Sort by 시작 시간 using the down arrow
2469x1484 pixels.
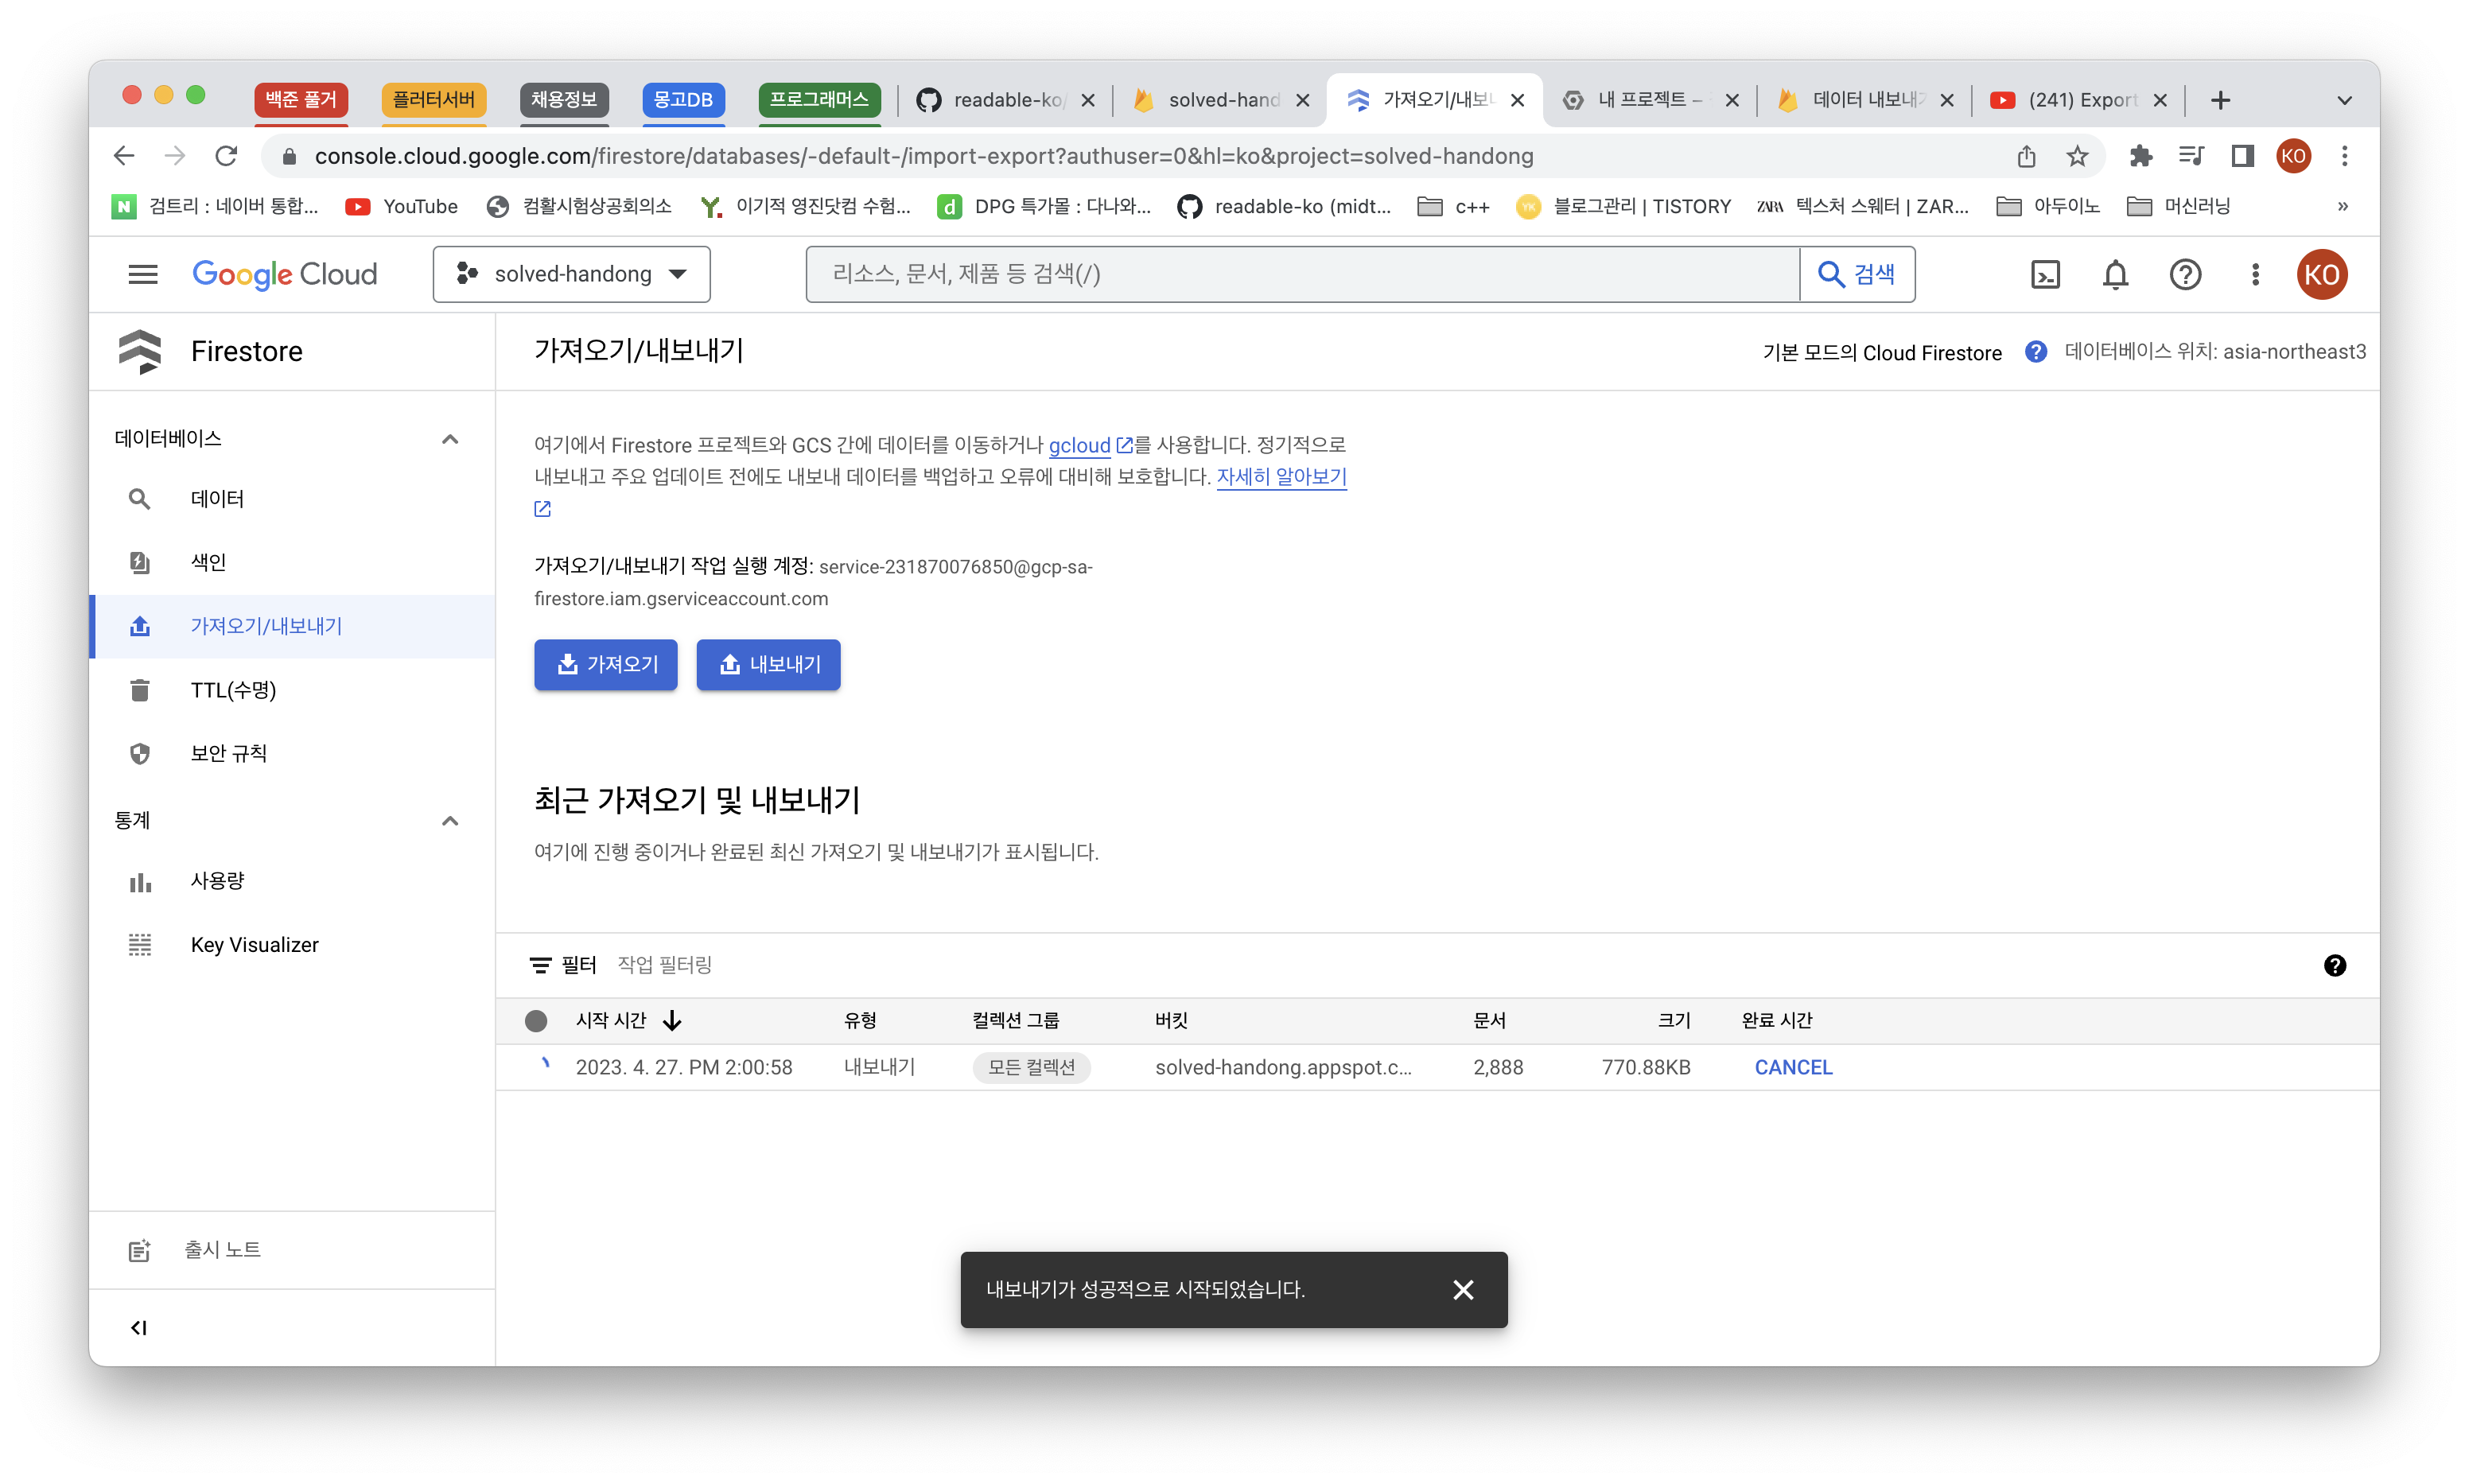tap(672, 1020)
